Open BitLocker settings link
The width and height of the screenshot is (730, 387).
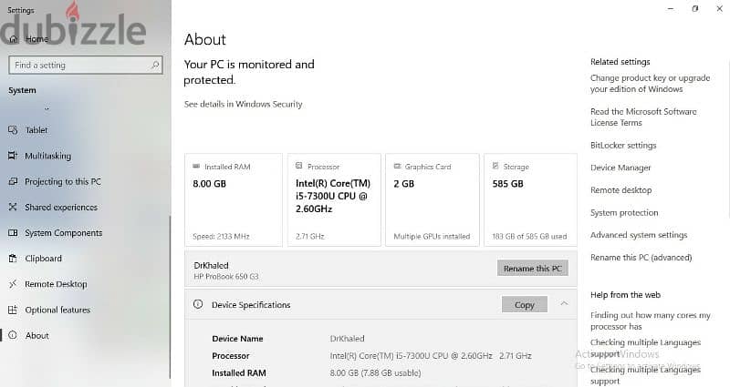[623, 146]
